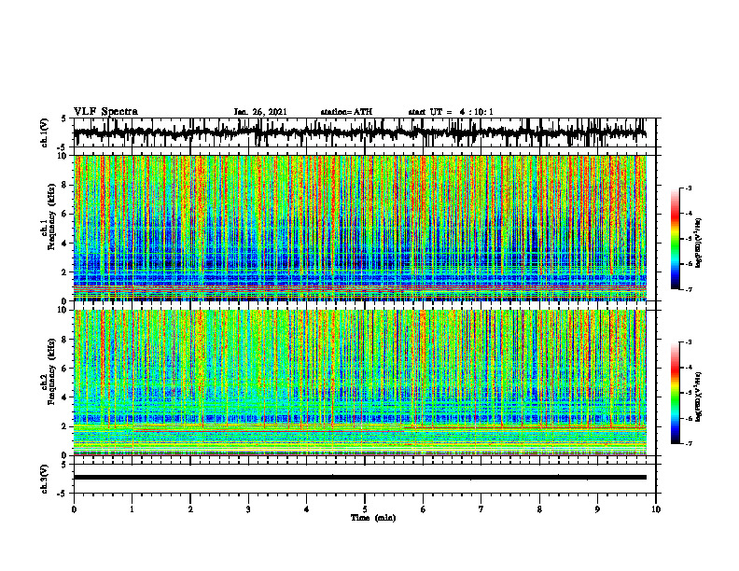Click the "station=ATH" label
This screenshot has width=739, height=571.
point(346,112)
